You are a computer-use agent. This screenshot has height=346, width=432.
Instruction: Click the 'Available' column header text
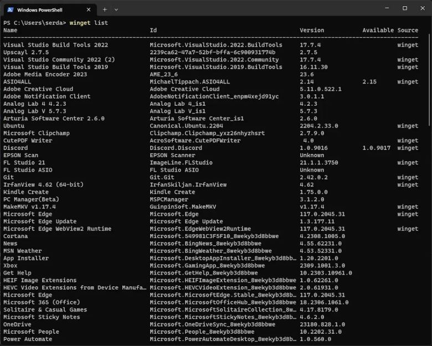click(378, 30)
